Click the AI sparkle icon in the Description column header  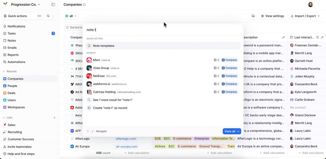point(283,37)
